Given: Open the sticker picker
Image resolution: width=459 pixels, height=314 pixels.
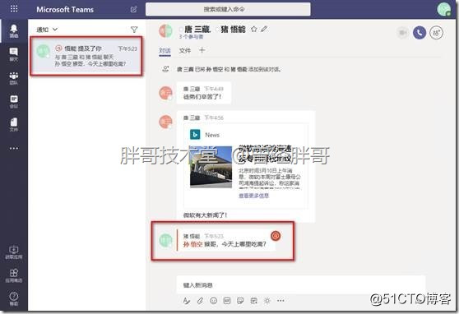Looking at the screenshot, I should pyautogui.click(x=240, y=301).
